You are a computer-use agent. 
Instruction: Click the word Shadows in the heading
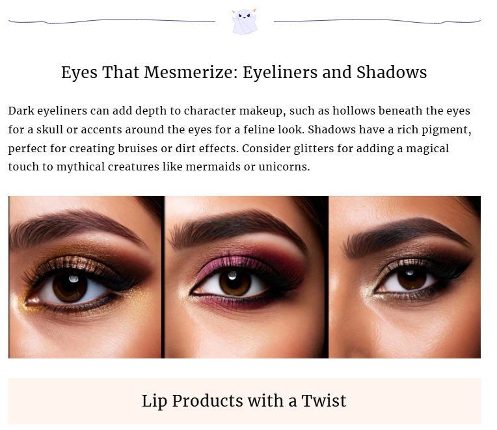tap(392, 72)
